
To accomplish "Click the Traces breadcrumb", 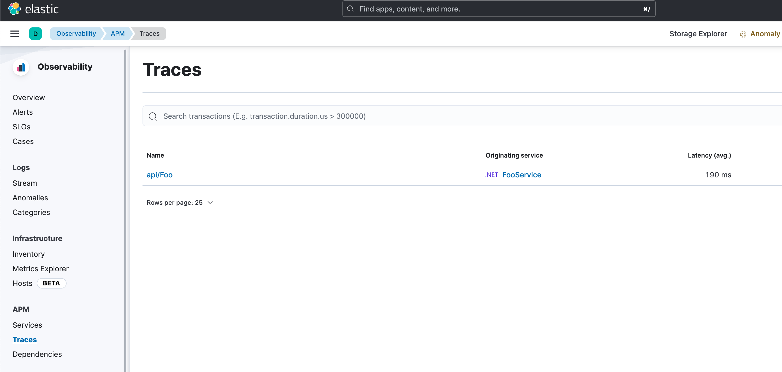I will click(x=149, y=34).
